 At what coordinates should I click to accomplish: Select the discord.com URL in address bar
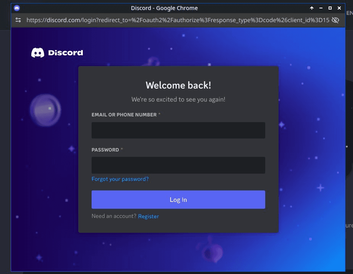coord(178,20)
